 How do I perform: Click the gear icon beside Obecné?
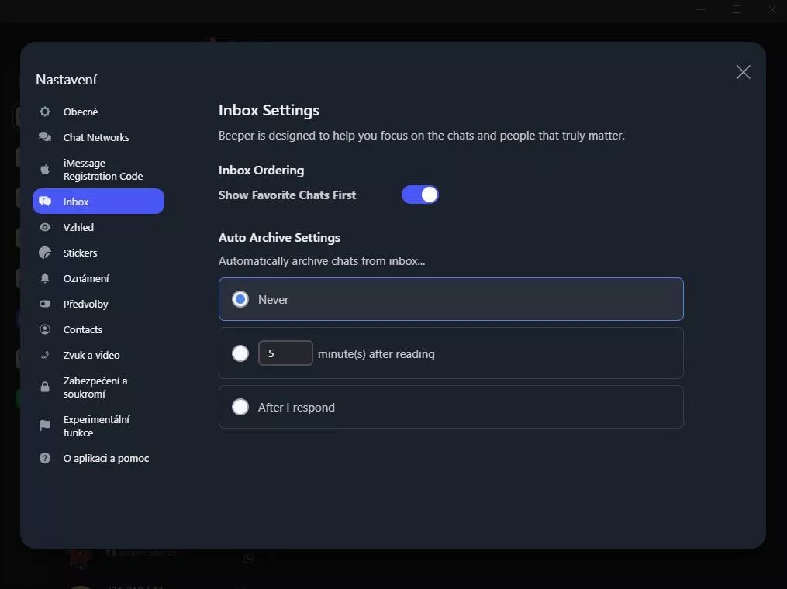tap(45, 112)
